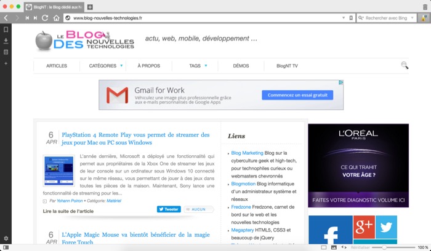Screen dimensions: 431x251
Task: Open the Bookmarks panel in the sidebar
Action: [x=6, y=29]
